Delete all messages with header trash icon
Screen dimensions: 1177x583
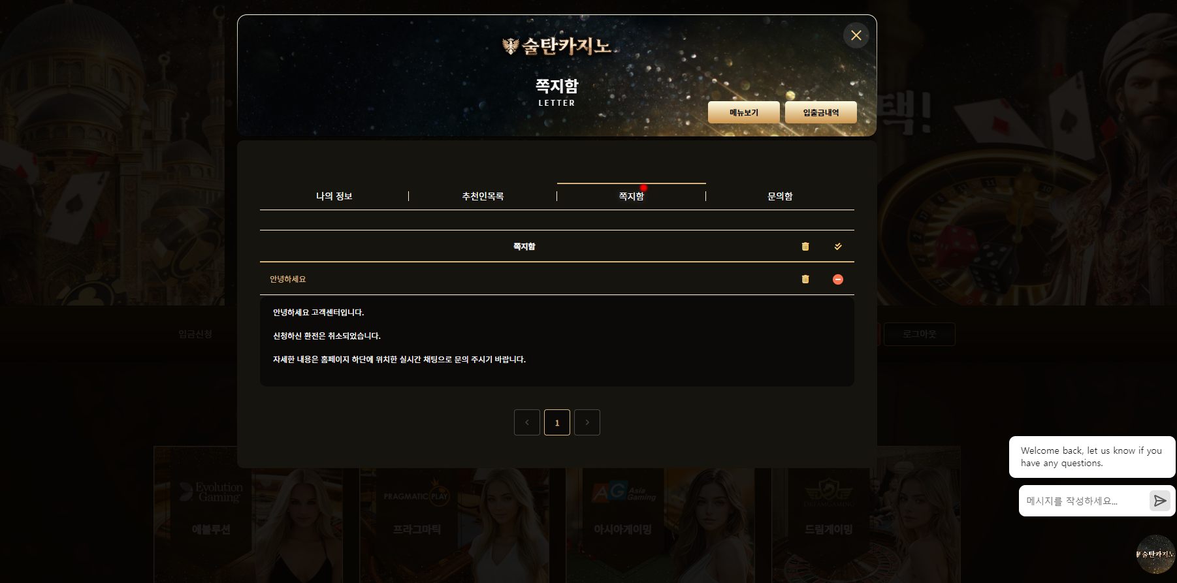pyautogui.click(x=805, y=246)
